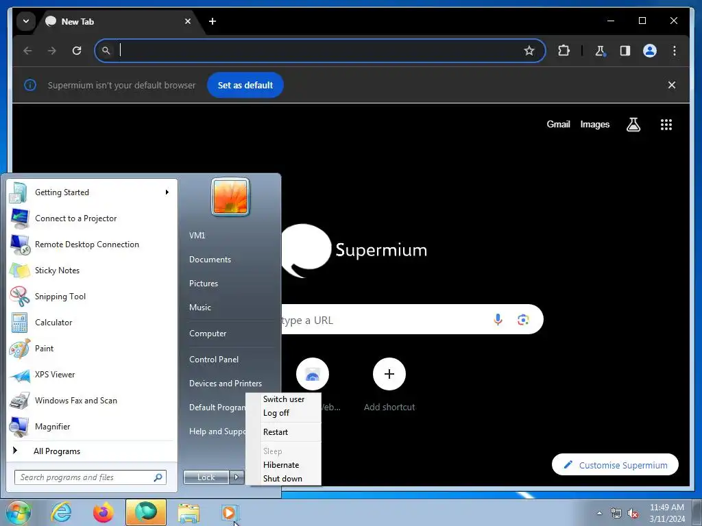Open XPS Viewer
The width and height of the screenshot is (702, 526).
coord(92,375)
